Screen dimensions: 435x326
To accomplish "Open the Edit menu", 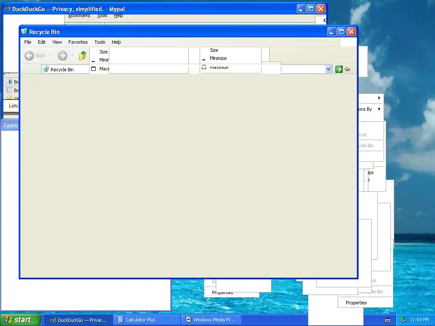I will pos(42,42).
